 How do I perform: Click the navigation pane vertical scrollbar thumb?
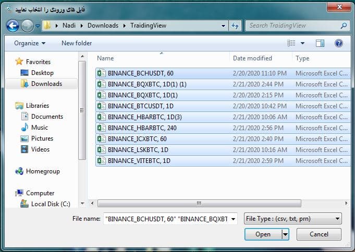[82, 110]
